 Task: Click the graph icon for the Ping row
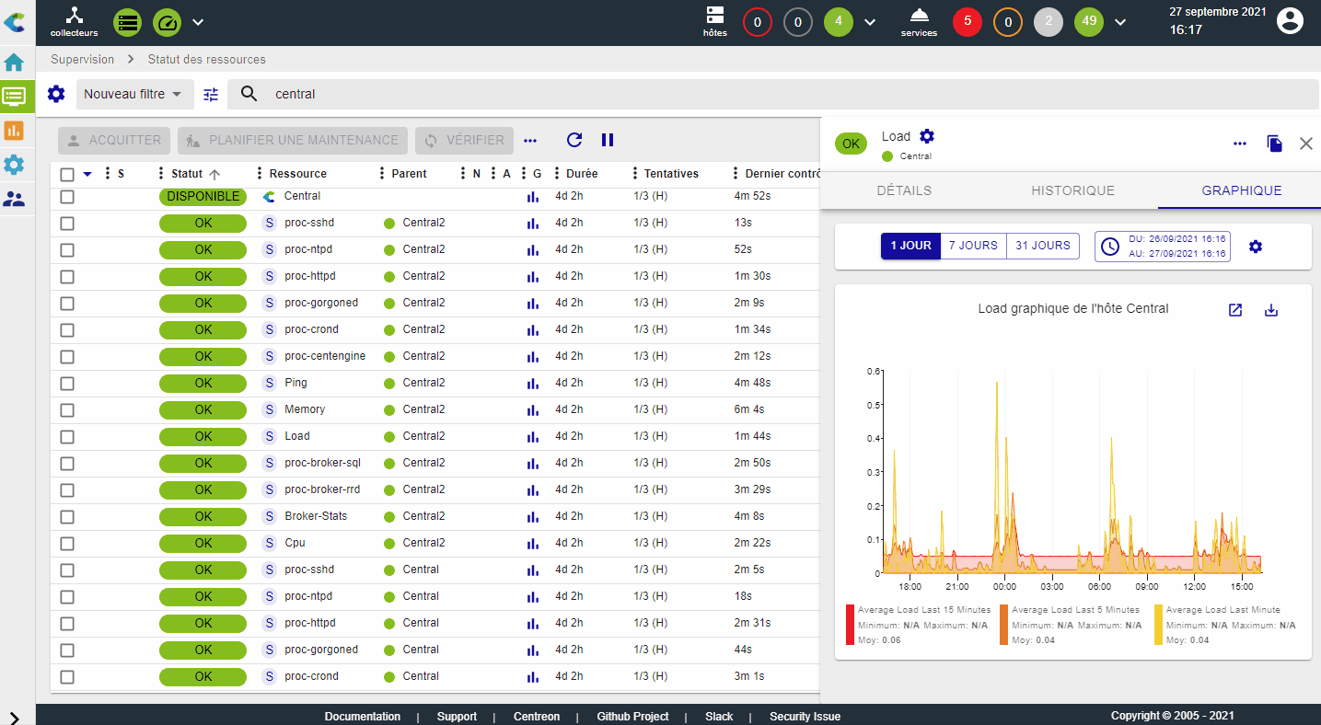point(533,383)
